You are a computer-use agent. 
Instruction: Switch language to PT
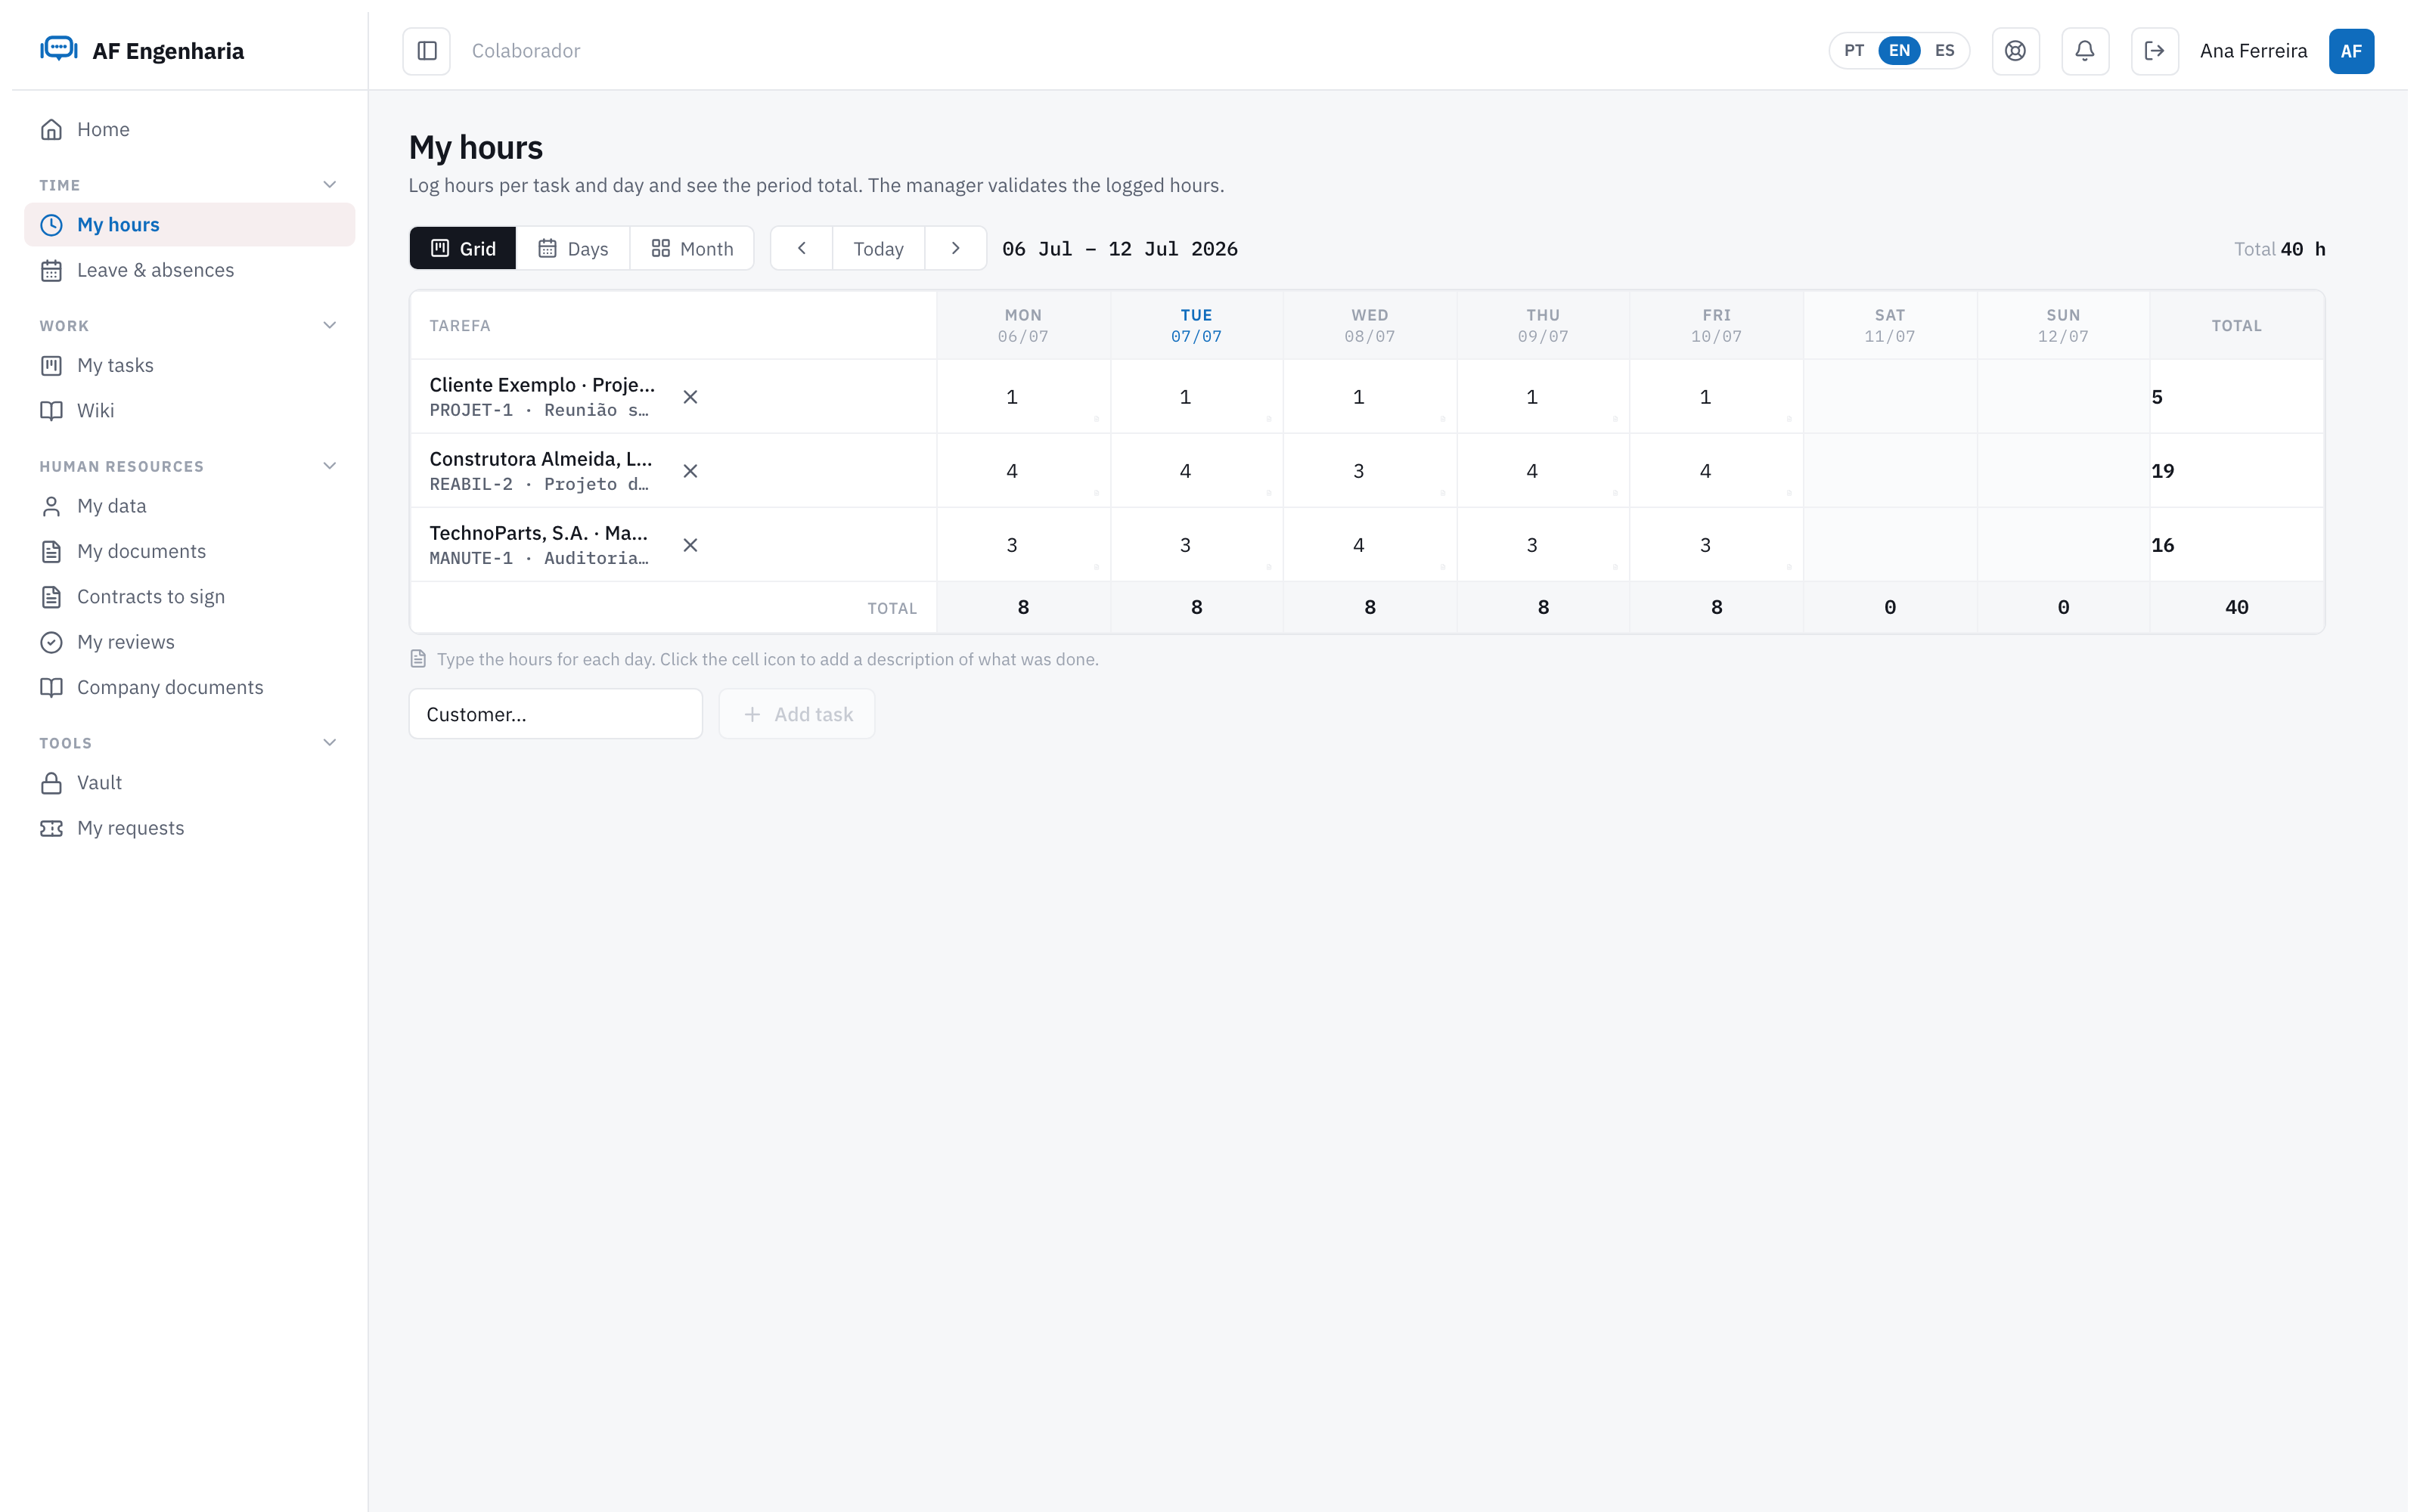click(1854, 51)
